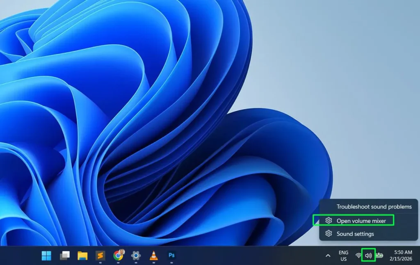This screenshot has width=420, height=265.
Task: Start VLC media player
Action: (x=154, y=256)
